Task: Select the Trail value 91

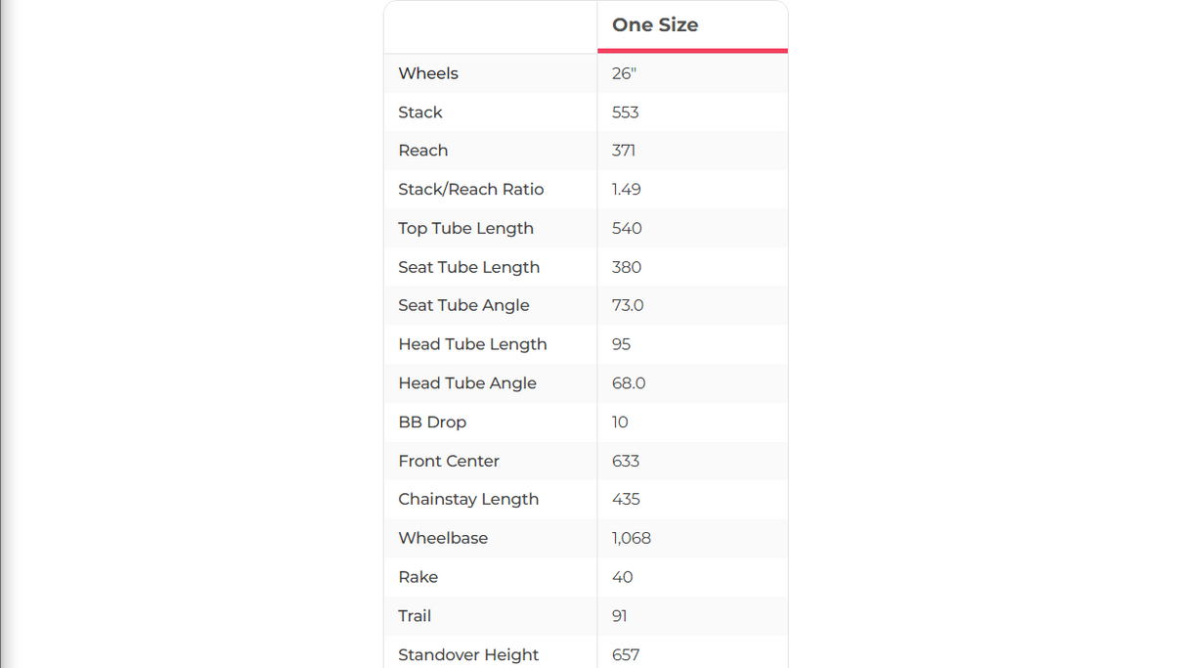Action: [x=620, y=616]
